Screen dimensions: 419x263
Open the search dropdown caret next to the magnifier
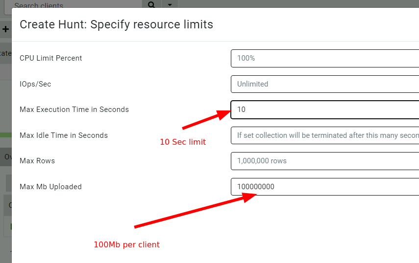click(x=170, y=4)
